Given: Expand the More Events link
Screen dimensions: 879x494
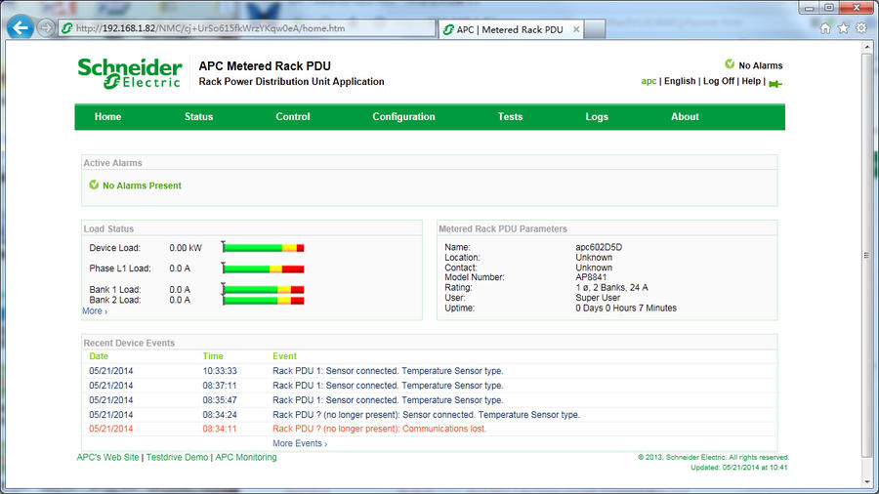Looking at the screenshot, I should click(299, 443).
